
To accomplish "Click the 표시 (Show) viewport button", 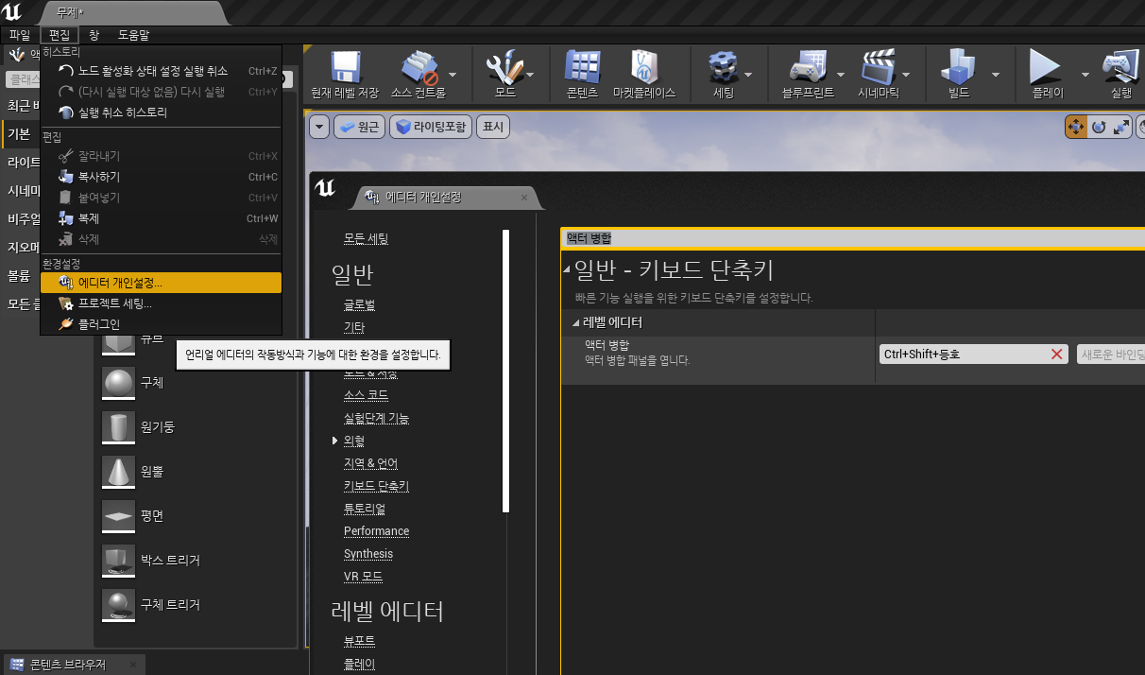I will [493, 127].
